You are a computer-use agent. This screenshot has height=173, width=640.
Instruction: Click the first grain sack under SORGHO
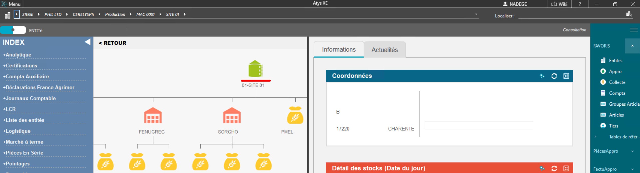tap(200, 162)
